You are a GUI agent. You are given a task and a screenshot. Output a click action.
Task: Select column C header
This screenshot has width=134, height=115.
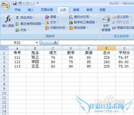pyautogui.click(x=53, y=48)
